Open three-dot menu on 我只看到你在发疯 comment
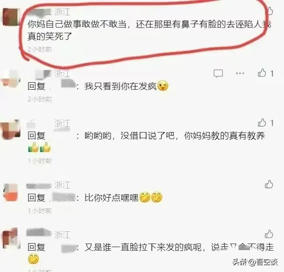Screen dimensions: 284x272 (x=240, y=73)
